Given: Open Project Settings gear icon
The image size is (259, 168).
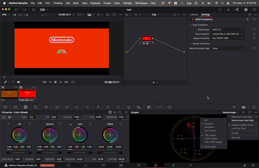Looking at the screenshot, I should [x=253, y=165].
